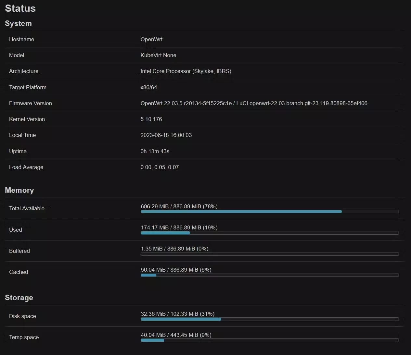Click the Kernel Version 5.10.176 text
The height and width of the screenshot is (355, 411).
[151, 119]
